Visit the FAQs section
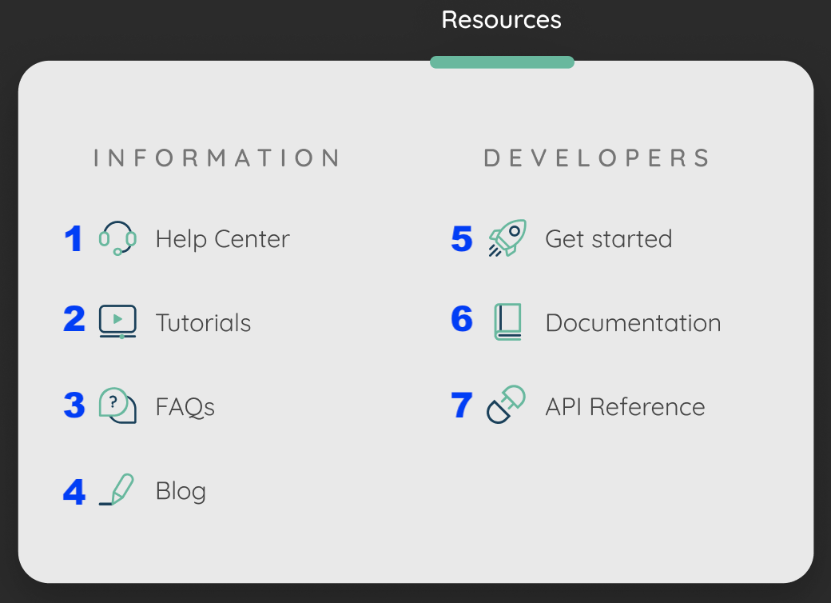The height and width of the screenshot is (603, 831). tap(185, 406)
